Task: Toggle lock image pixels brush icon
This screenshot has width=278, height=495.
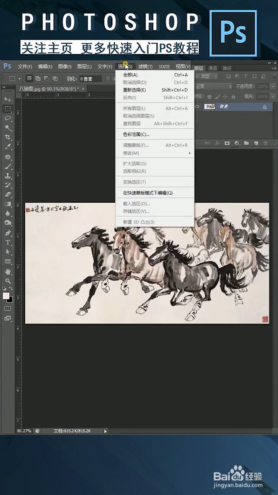Action: [217, 97]
